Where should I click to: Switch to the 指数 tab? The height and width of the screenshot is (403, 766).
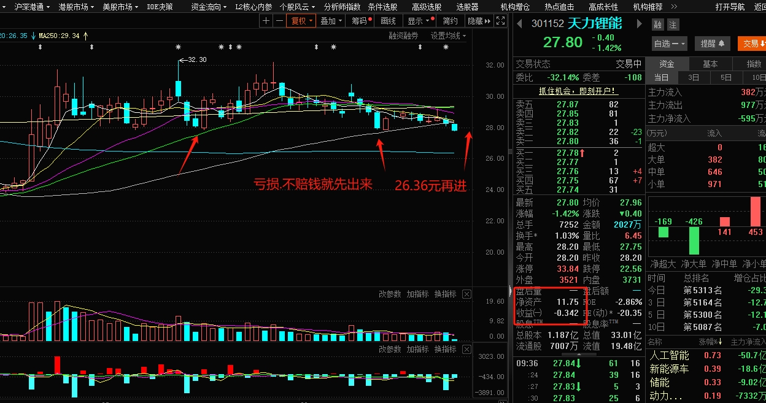[x=754, y=64]
